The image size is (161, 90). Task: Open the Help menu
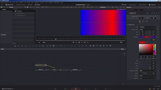[62, 2]
